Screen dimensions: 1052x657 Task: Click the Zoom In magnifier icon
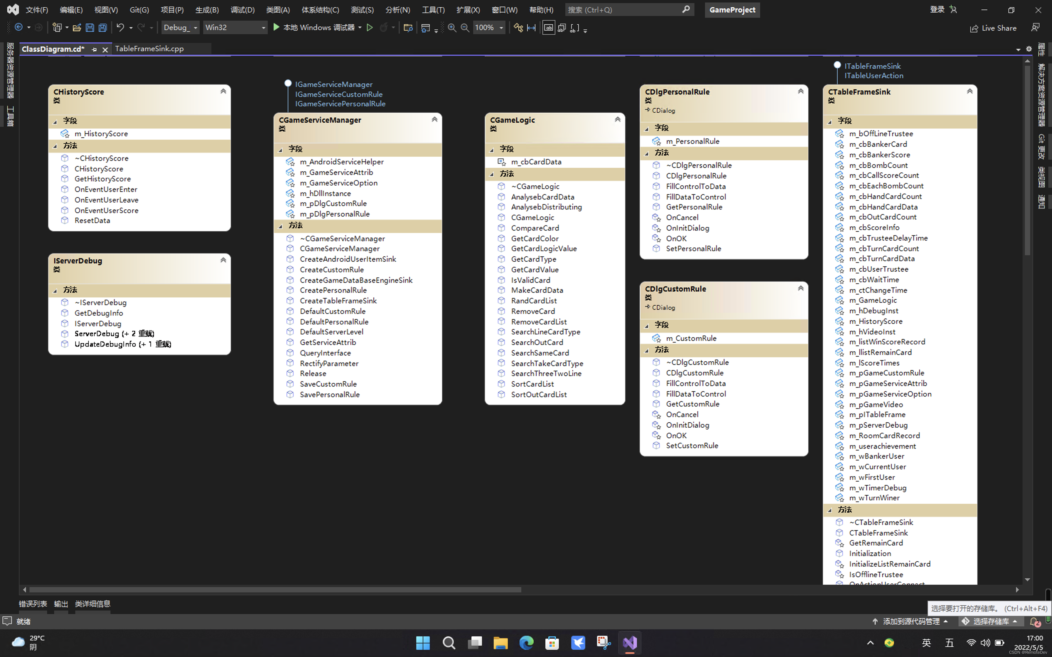[x=452, y=28]
